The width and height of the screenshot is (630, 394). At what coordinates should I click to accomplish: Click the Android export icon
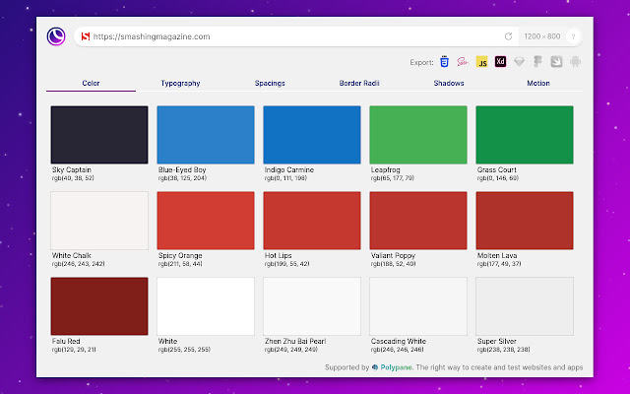coord(575,61)
